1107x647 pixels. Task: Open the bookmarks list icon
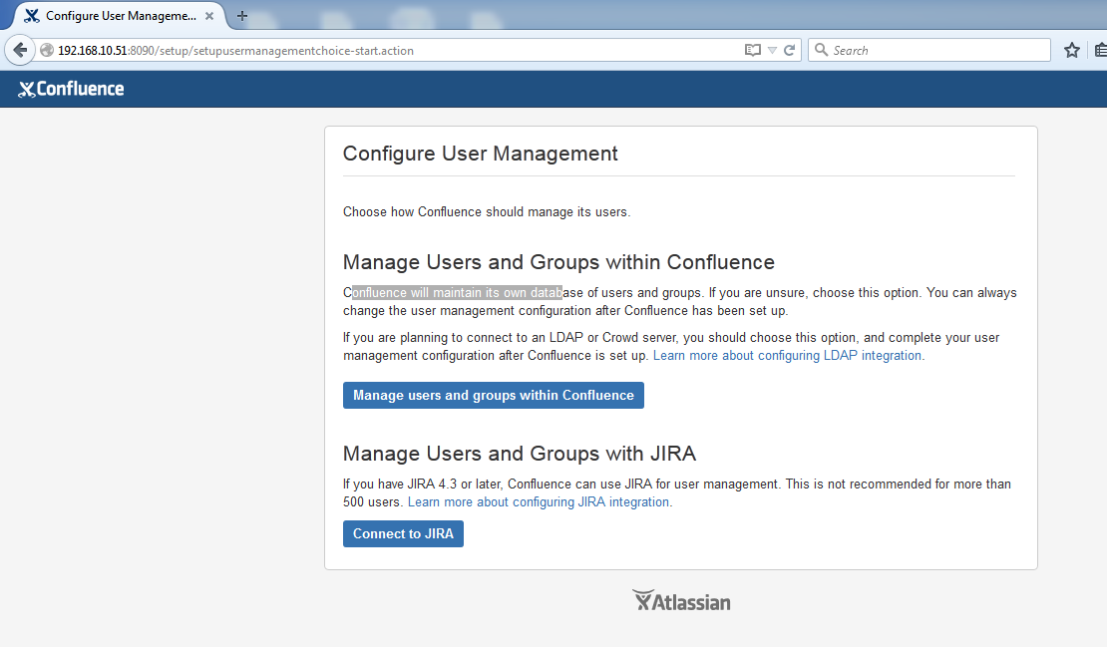(x=1101, y=50)
